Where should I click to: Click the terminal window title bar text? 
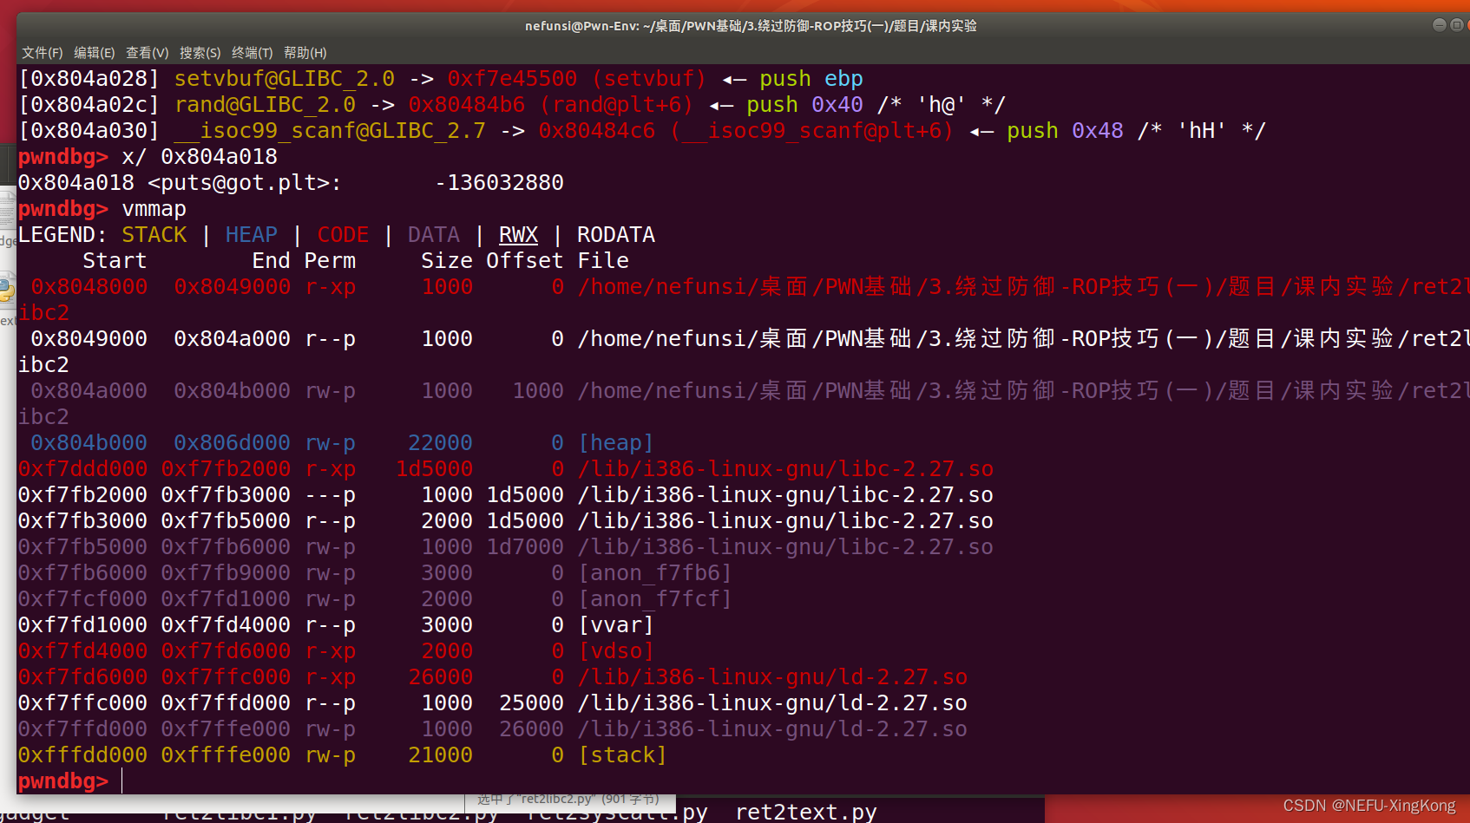point(751,26)
